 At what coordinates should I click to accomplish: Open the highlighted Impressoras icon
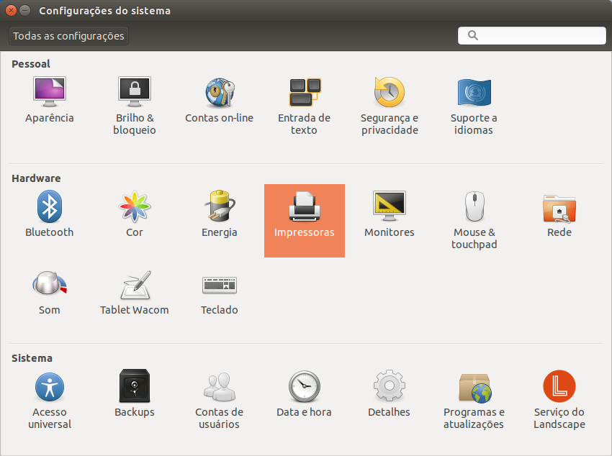coord(305,221)
